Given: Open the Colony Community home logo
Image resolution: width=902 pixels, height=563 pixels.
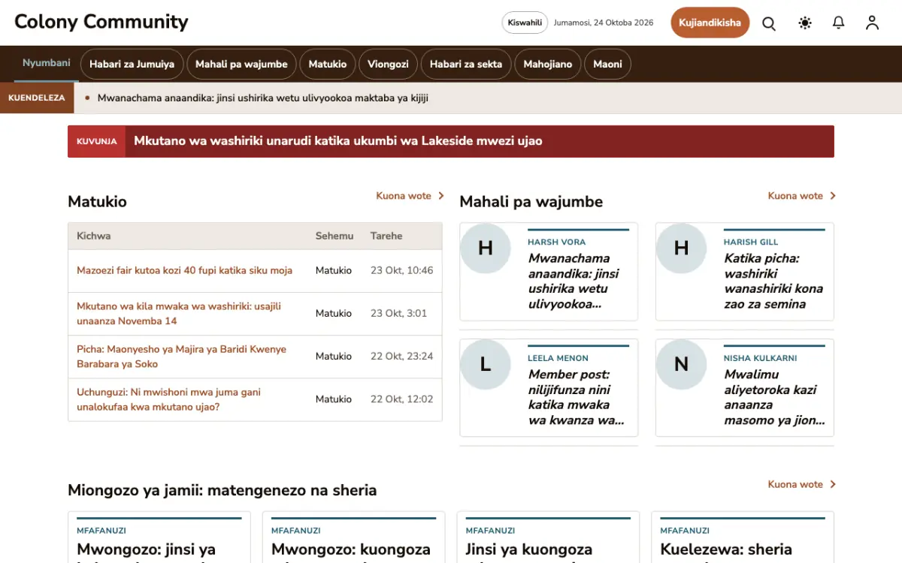Looking at the screenshot, I should point(101,22).
